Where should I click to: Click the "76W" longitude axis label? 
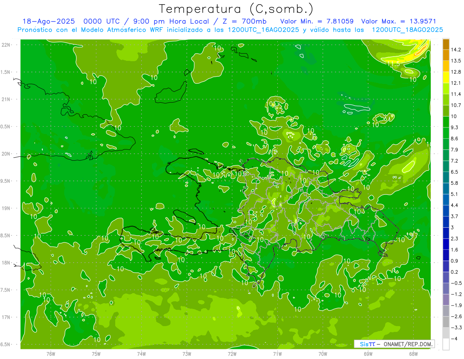pyautogui.click(x=51, y=354)
